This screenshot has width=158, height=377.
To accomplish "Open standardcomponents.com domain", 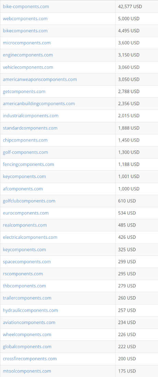I will 30,128.
